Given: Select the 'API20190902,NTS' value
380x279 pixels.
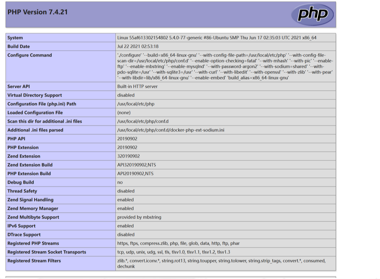Looking at the screenshot, I should pos(135,173).
